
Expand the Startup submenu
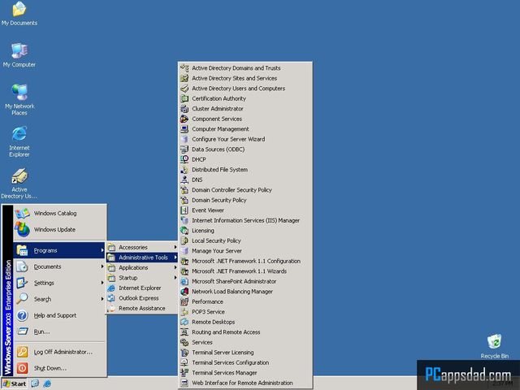142,278
